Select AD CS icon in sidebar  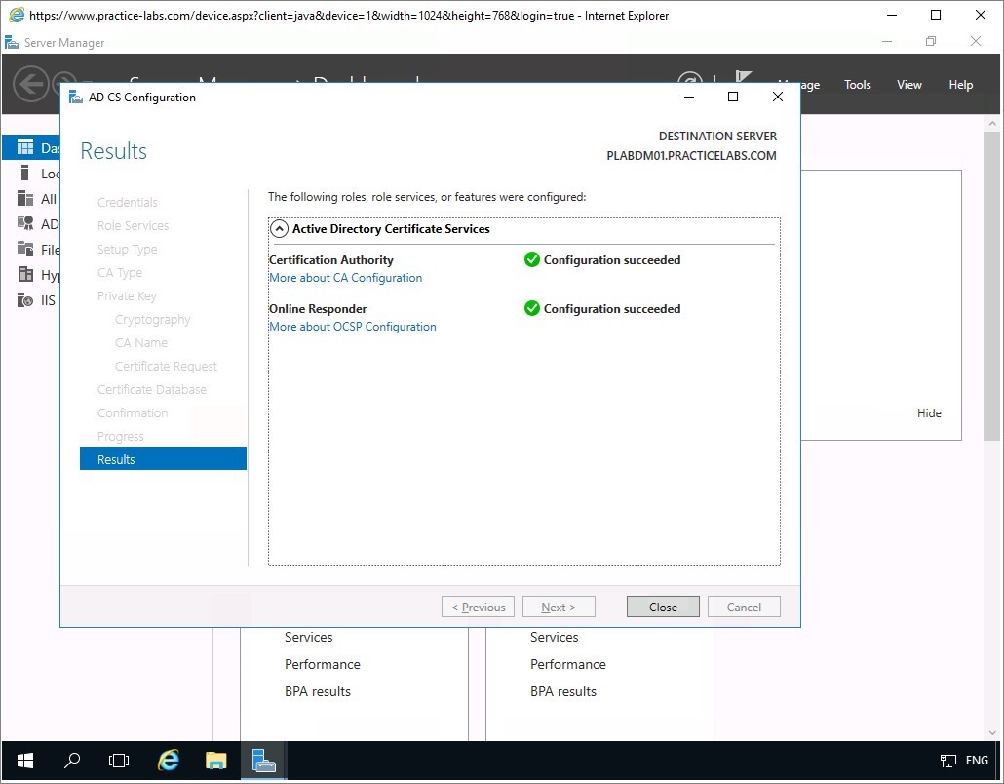[25, 223]
